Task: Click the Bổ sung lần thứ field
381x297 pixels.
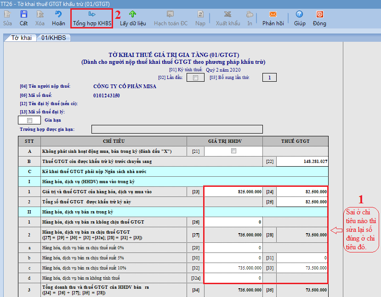Action: pos(269,78)
